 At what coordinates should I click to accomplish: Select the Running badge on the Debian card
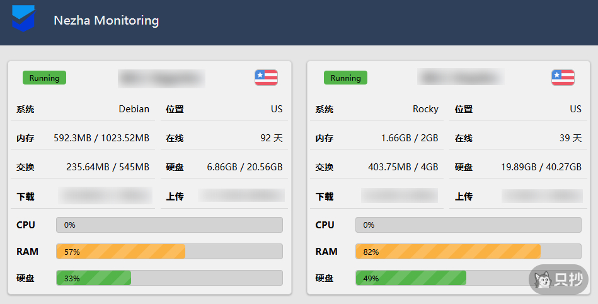click(44, 78)
